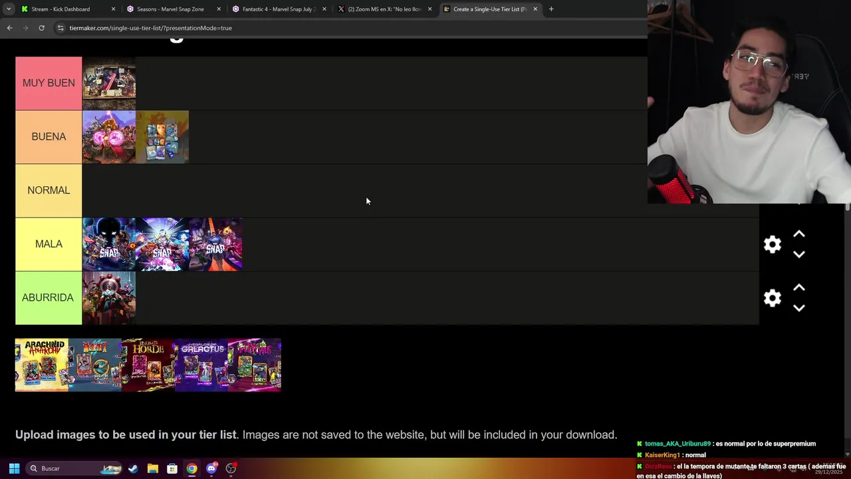
Task: Move the ABURRIDA row down
Action: pyautogui.click(x=799, y=308)
